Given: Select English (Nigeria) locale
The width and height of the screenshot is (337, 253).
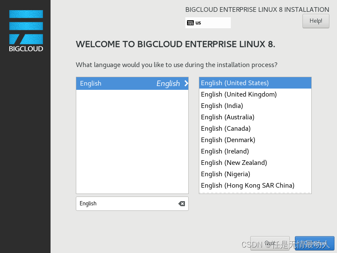Looking at the screenshot, I should click(255, 174).
